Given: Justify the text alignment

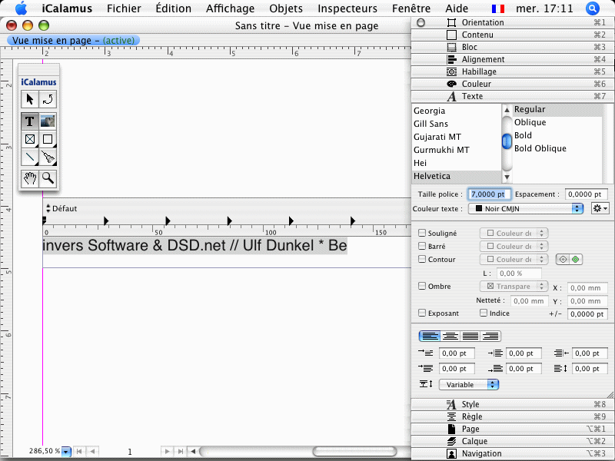Looking at the screenshot, I should click(470, 336).
